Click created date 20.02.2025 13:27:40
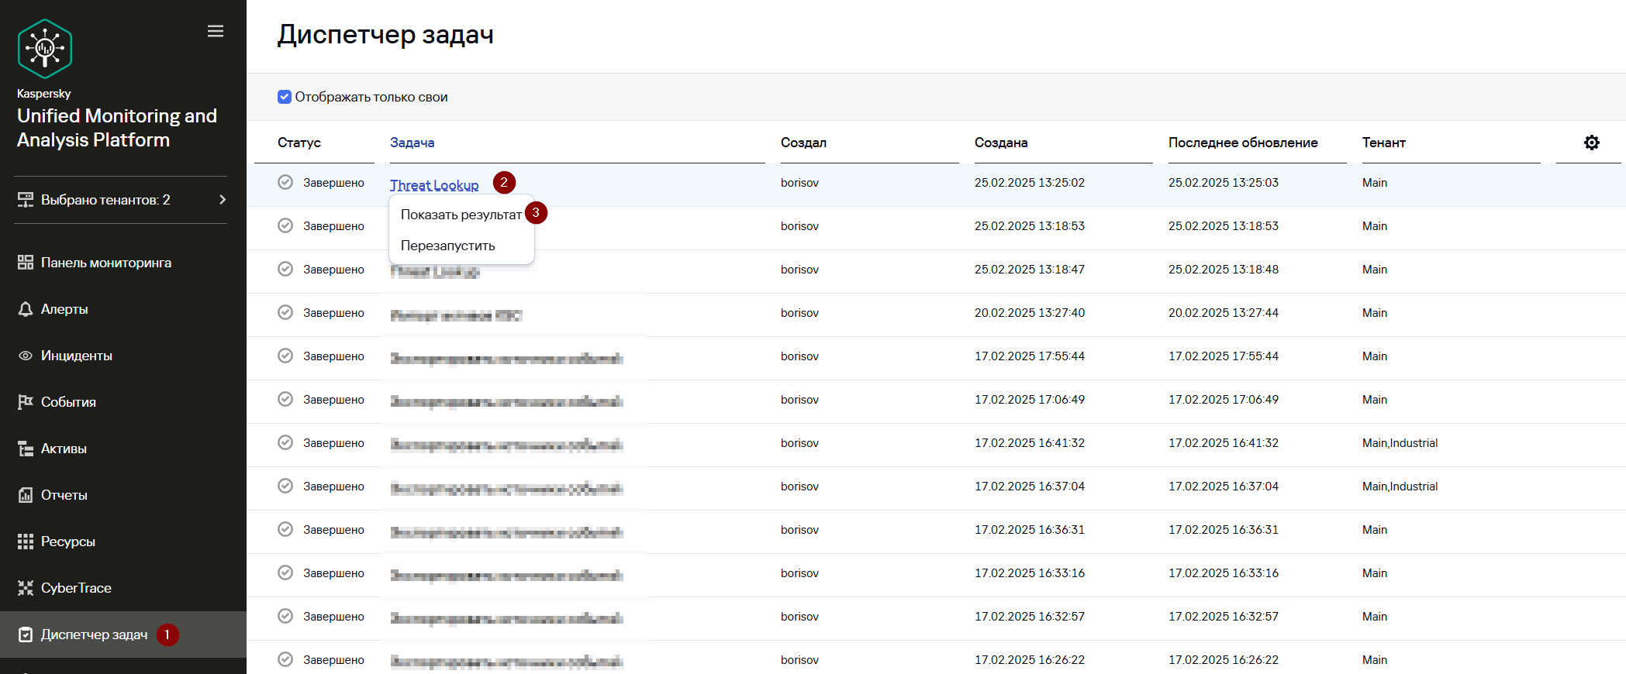This screenshot has width=1626, height=674. pos(1030,313)
